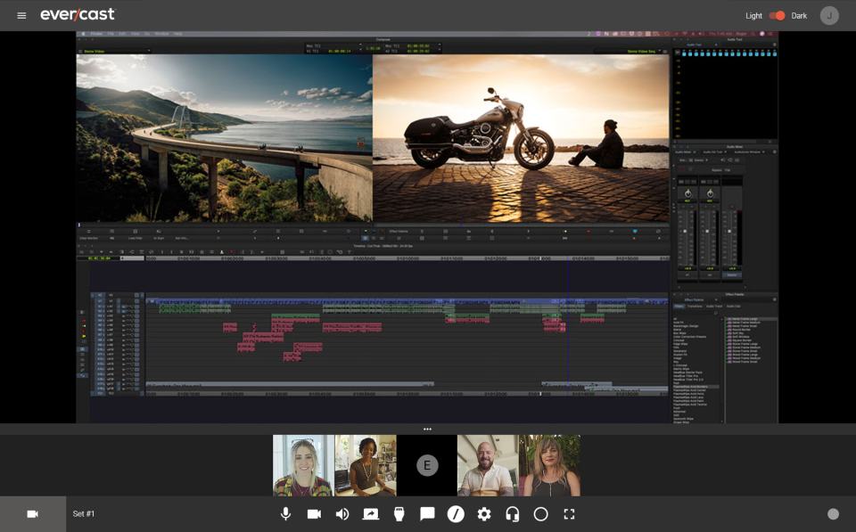Expand the three-dot handle above participant videos
This screenshot has height=532, width=856.
427,430
